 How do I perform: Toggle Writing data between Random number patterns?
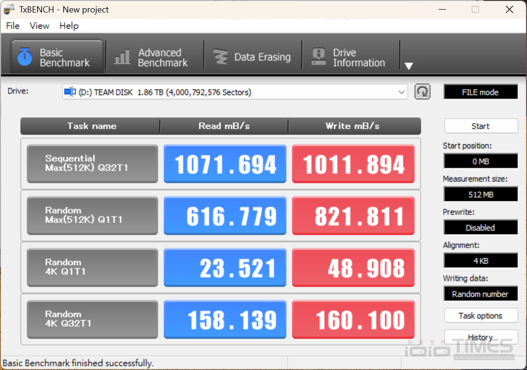click(480, 294)
